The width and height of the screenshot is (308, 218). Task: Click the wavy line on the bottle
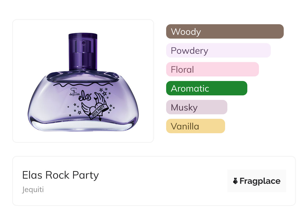click(83, 84)
